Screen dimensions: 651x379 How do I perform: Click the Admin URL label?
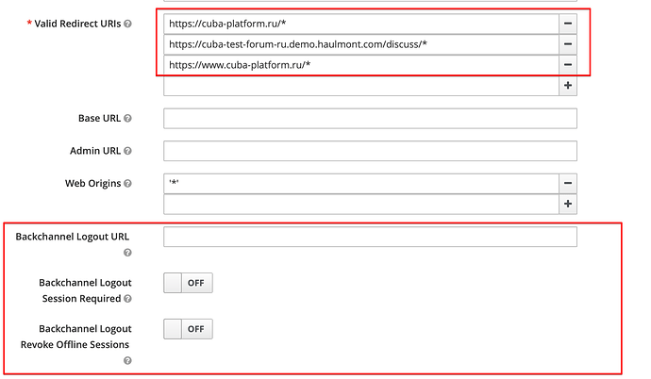pos(95,151)
